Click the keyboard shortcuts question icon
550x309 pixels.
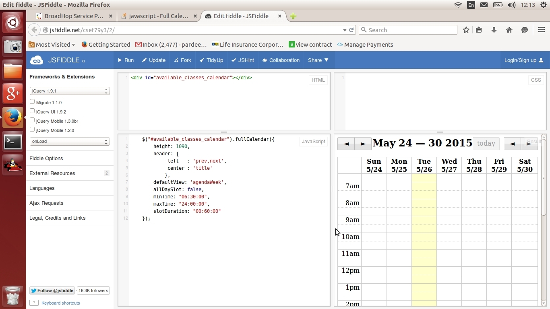(34, 303)
